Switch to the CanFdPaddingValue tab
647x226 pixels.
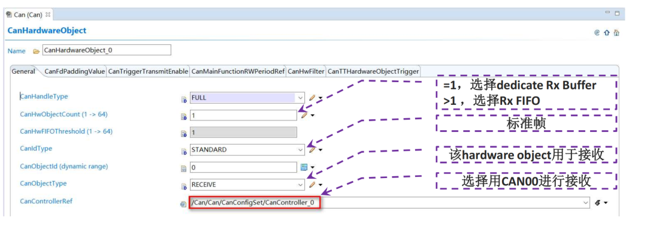(75, 71)
